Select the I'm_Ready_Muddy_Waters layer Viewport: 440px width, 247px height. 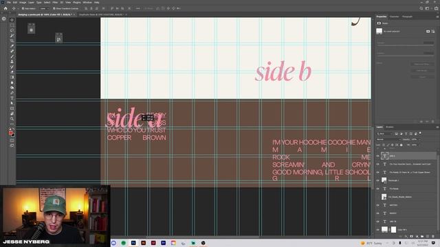(x=406, y=197)
